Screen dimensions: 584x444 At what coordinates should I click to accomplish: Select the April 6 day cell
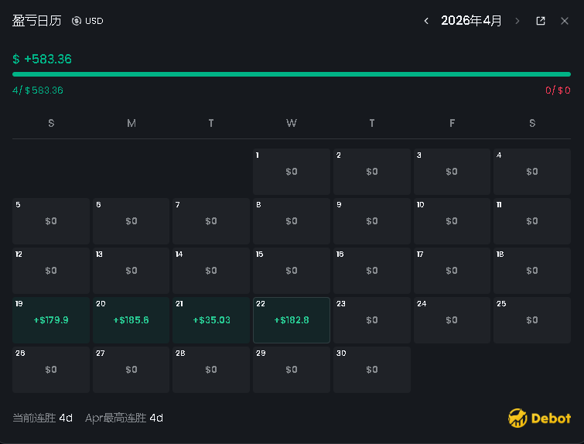tap(131, 221)
